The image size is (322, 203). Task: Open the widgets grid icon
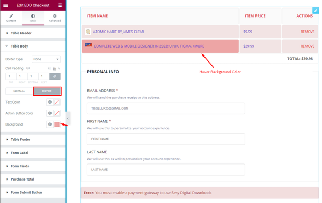[x=60, y=5]
